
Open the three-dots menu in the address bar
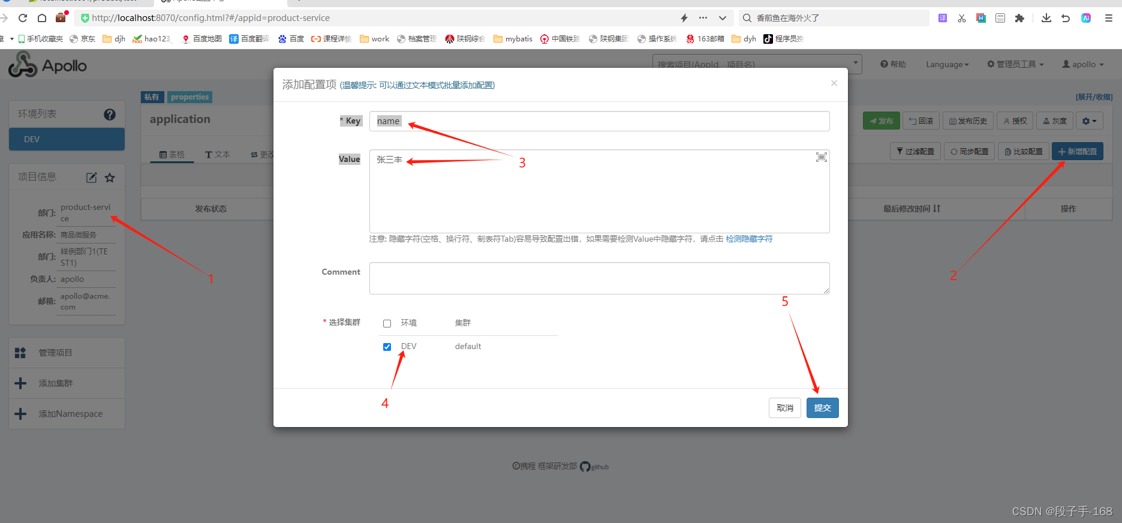tap(703, 18)
